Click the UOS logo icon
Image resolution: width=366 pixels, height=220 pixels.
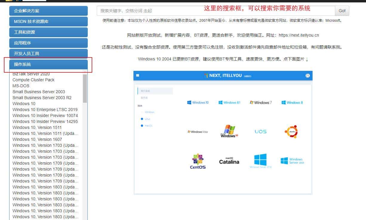[260, 131]
